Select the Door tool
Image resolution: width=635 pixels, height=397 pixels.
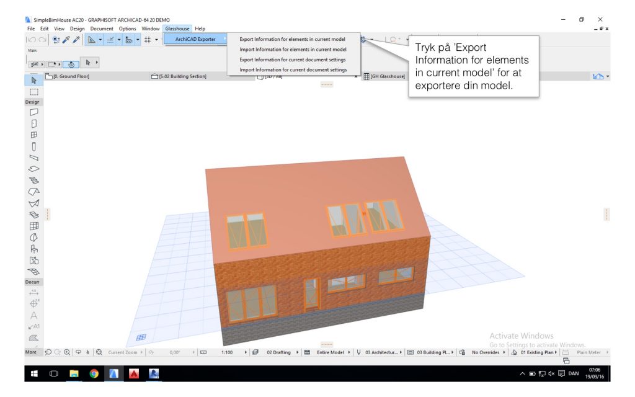34,123
